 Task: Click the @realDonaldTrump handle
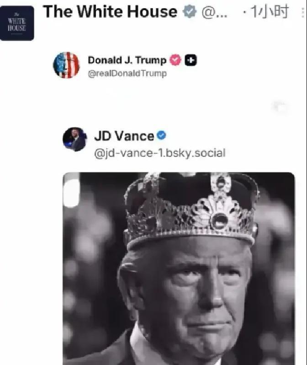[x=127, y=73]
